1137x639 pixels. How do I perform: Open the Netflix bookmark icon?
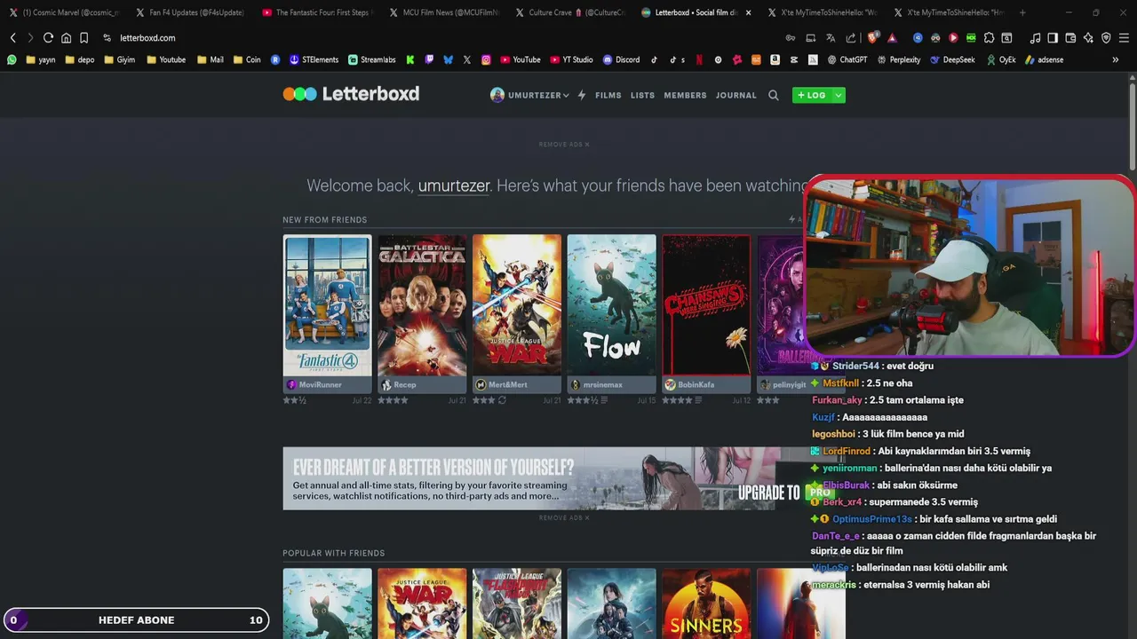pos(699,59)
